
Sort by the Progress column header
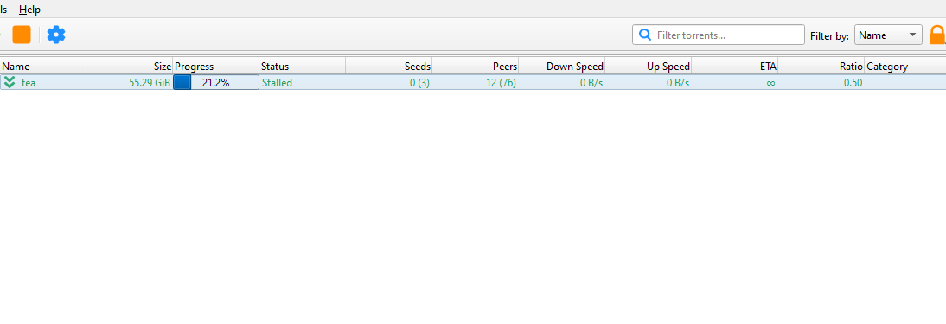click(x=216, y=67)
